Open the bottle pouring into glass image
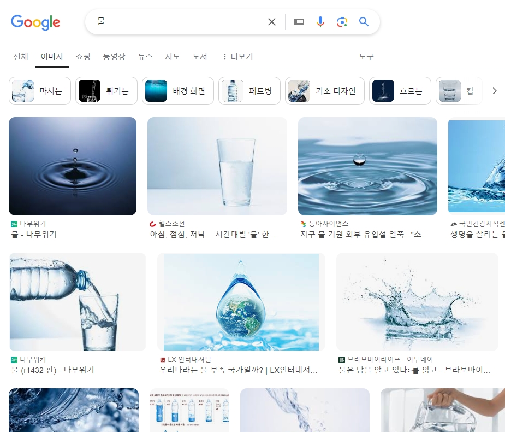Viewport: 505px width, 432px height. (78, 302)
